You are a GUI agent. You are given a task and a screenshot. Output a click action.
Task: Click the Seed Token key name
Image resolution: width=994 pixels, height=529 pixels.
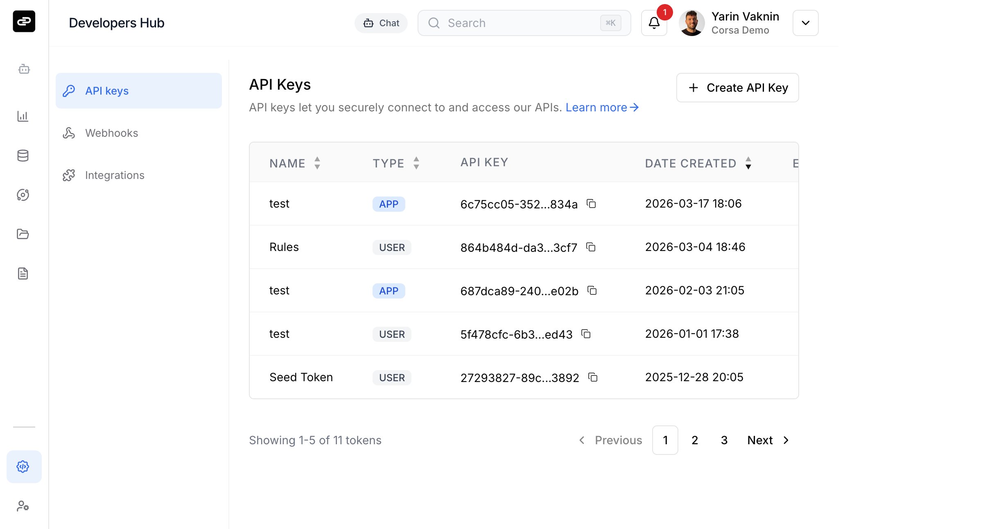(x=301, y=377)
